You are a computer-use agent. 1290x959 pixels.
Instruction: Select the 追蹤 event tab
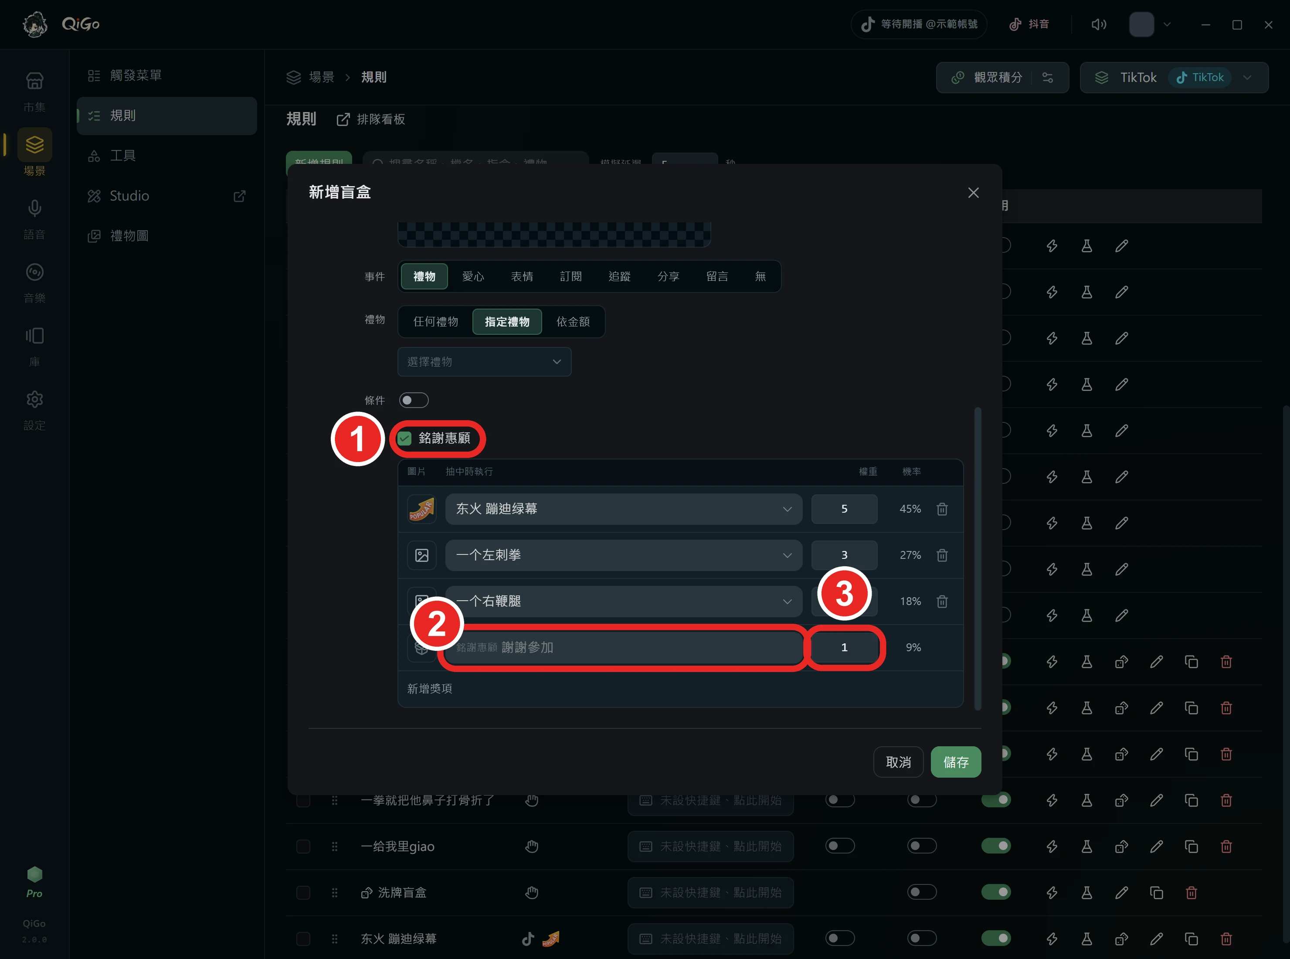click(619, 276)
